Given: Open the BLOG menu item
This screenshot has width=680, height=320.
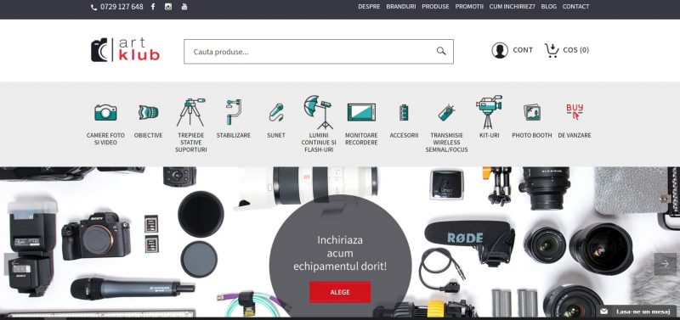Looking at the screenshot, I should (548, 7).
